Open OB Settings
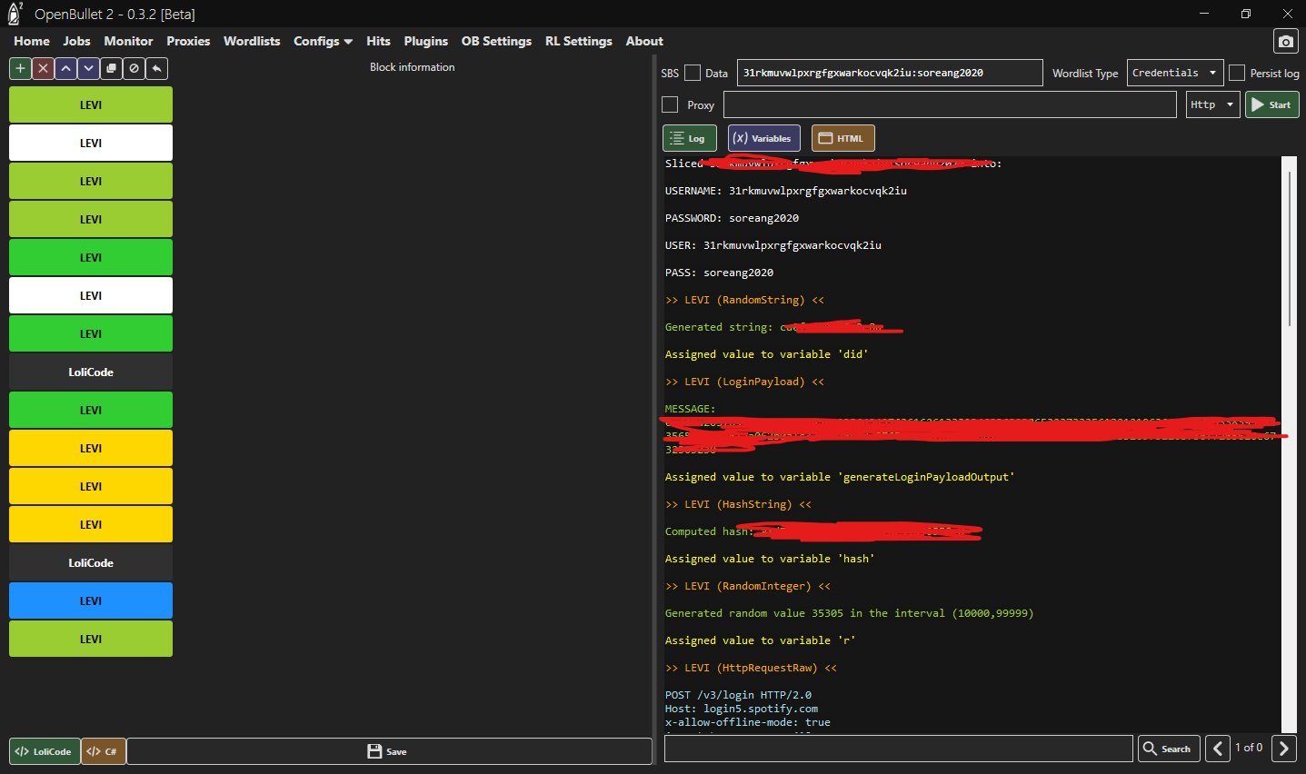Screen dimensions: 1306x774 tap(496, 41)
